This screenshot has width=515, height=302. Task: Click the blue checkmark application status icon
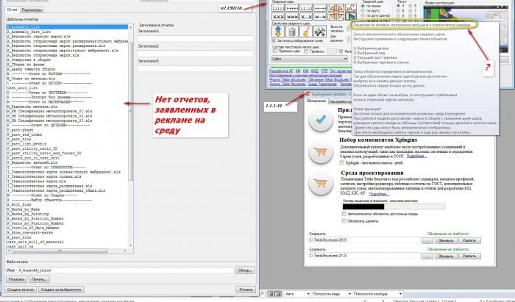(x=321, y=120)
